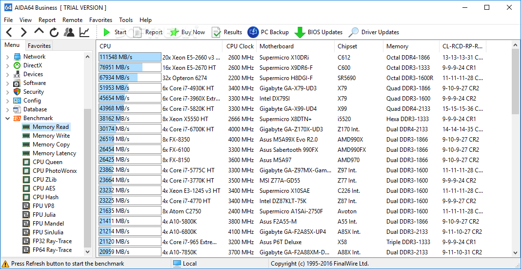Image resolution: width=521 pixels, height=269 pixels.
Task: Go forward with the right arrow
Action: pos(23,32)
